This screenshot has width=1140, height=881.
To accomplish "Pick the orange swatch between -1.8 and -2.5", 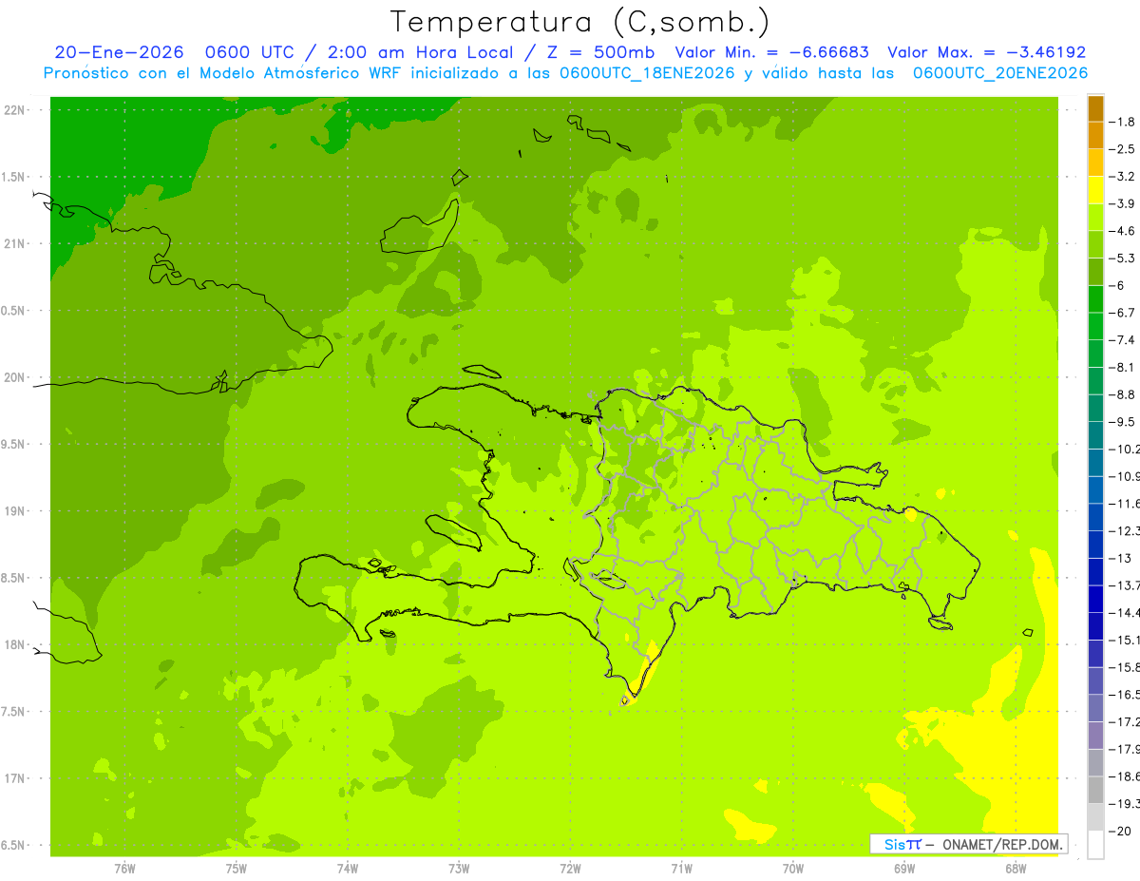I will click(x=1095, y=136).
